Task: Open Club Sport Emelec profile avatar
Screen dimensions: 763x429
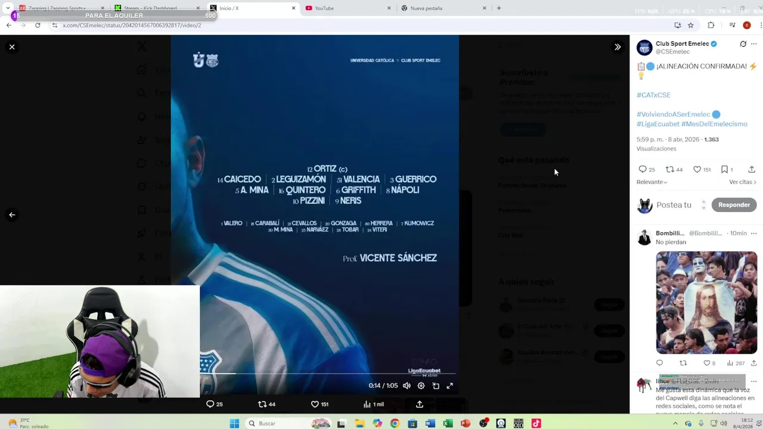Action: coord(644,48)
